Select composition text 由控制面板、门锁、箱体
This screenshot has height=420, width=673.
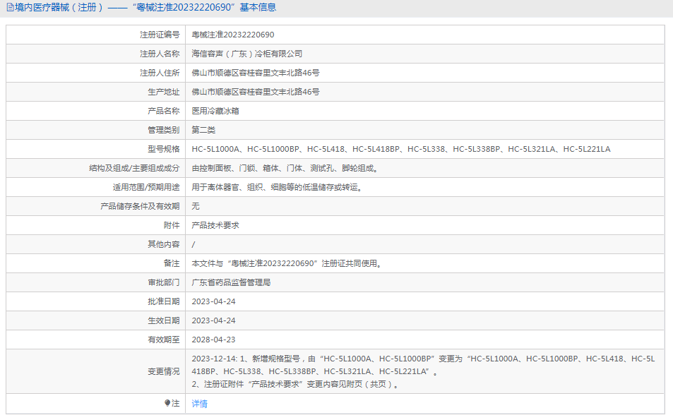[x=285, y=168]
